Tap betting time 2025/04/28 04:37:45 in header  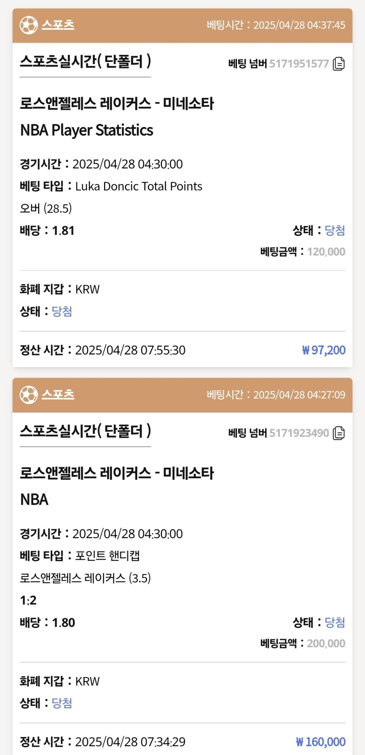pyautogui.click(x=299, y=25)
